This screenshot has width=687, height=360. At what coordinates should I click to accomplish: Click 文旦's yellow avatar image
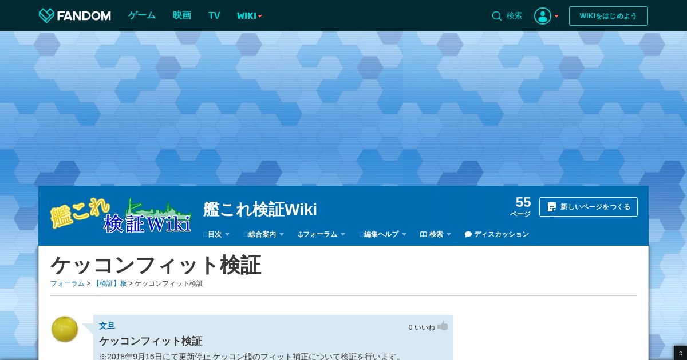[x=65, y=329]
